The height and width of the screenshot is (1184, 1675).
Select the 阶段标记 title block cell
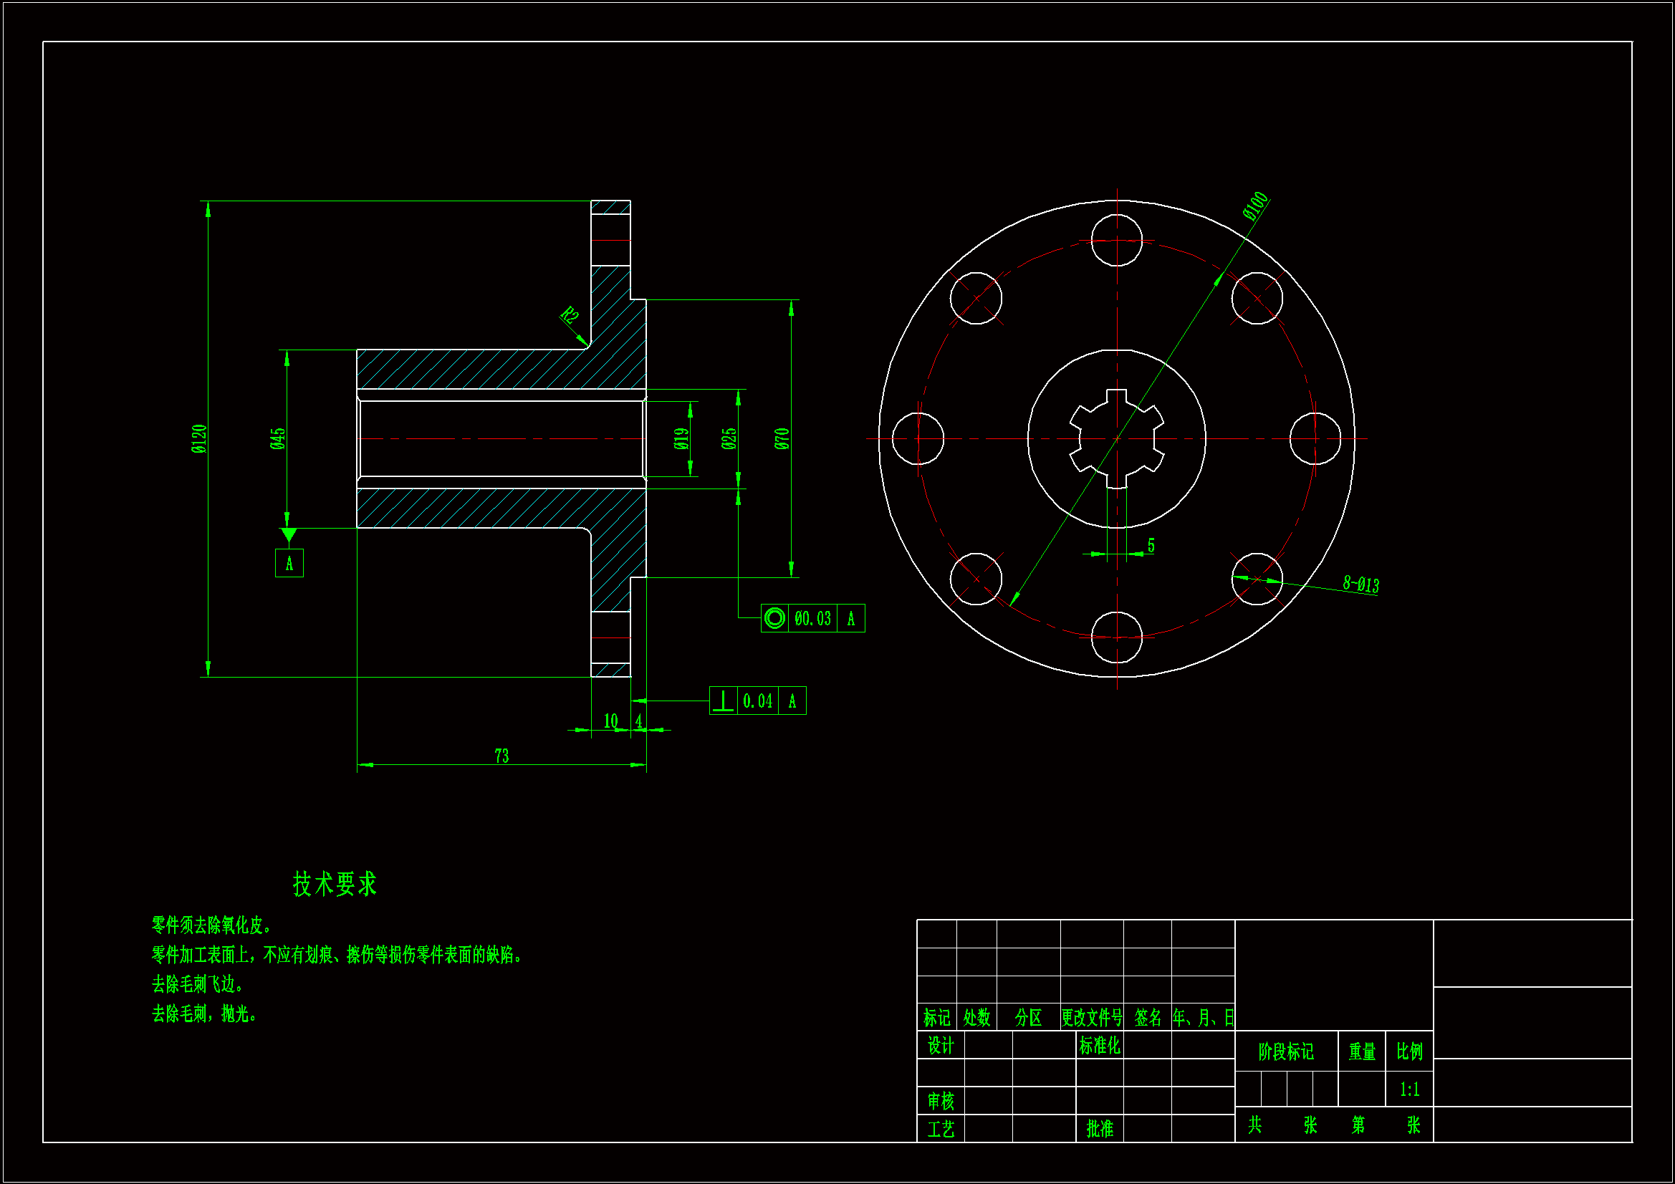(x=1285, y=1051)
